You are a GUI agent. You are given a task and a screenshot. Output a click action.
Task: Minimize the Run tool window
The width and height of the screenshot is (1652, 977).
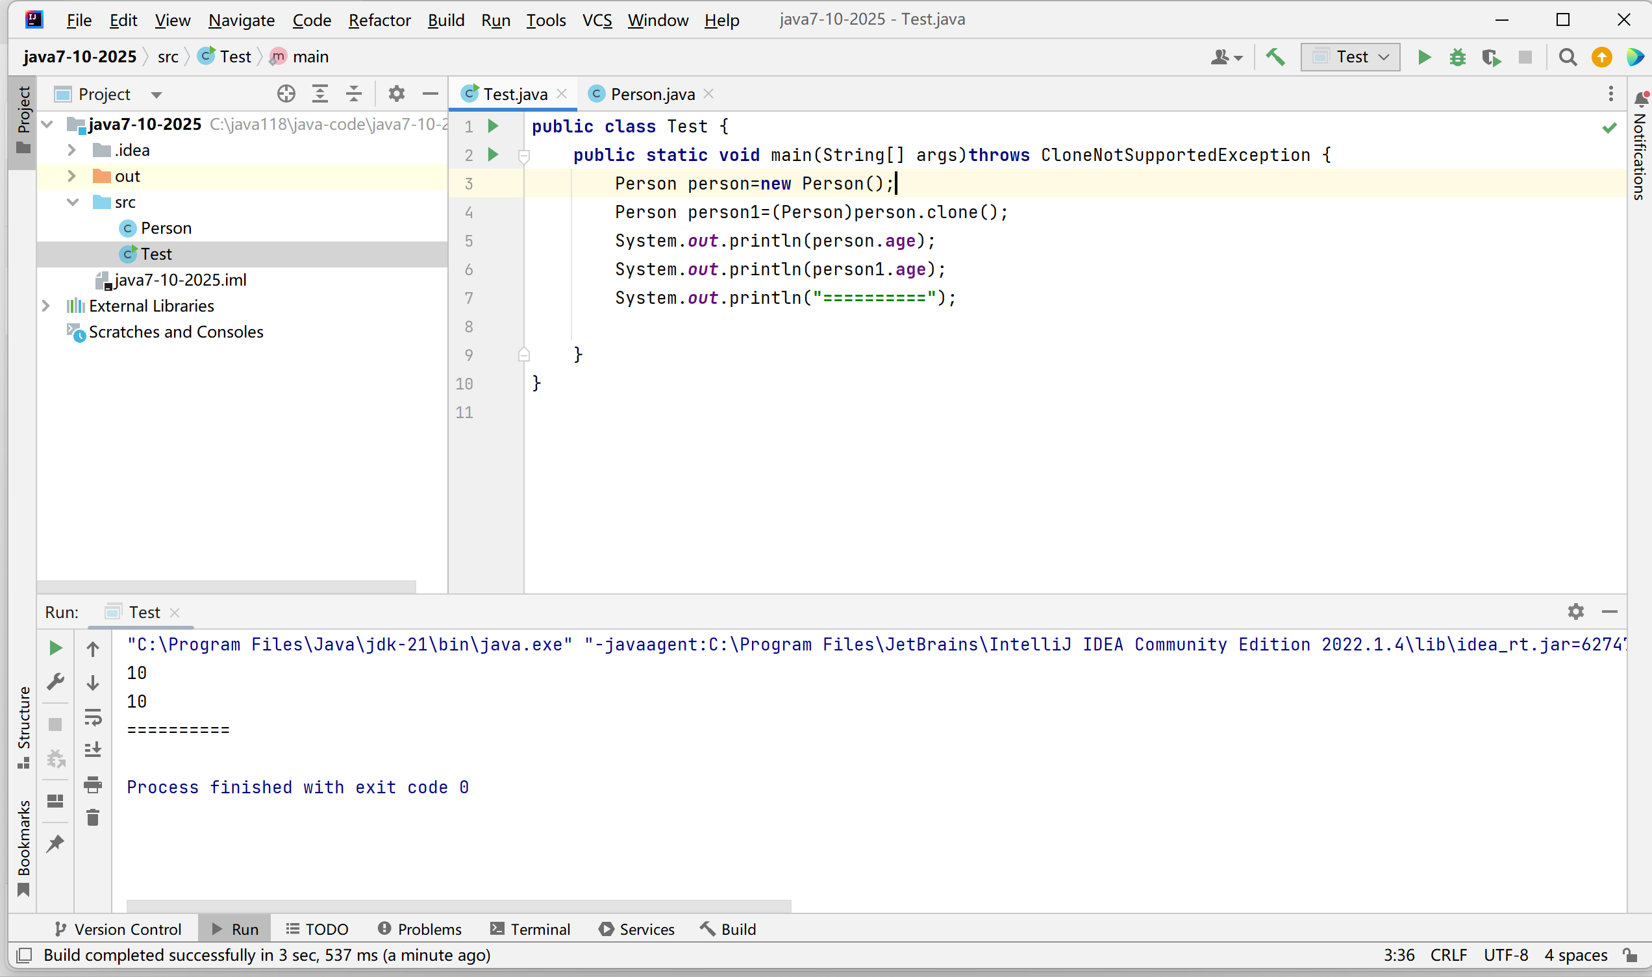(1609, 612)
